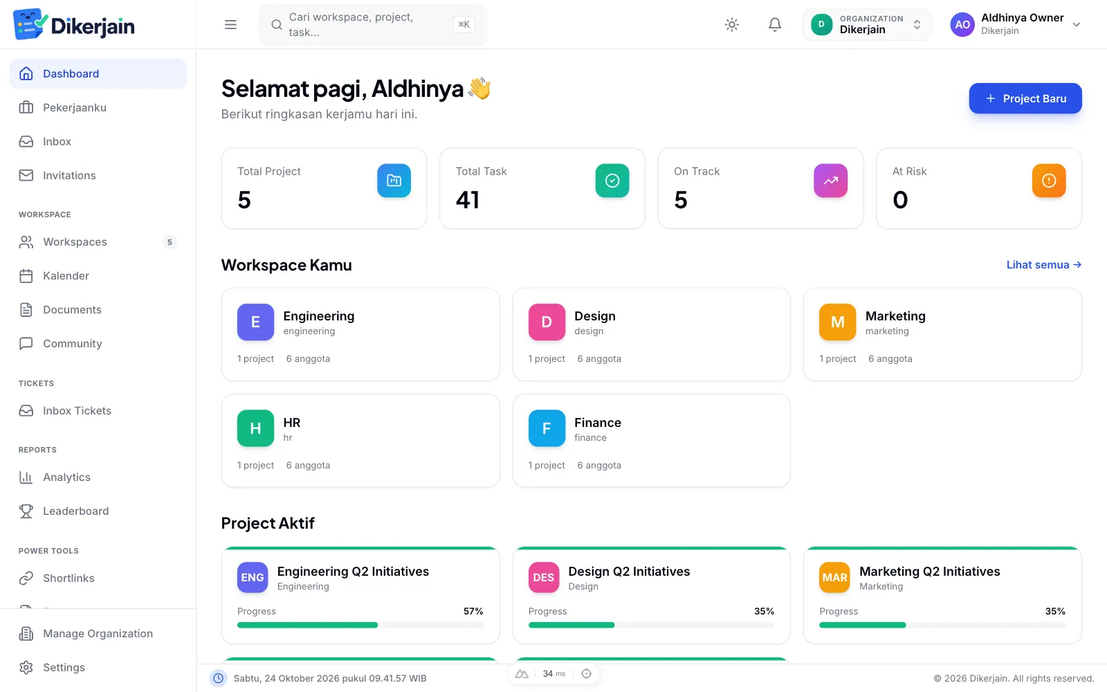1107x692 pixels.
Task: Click the MAR project badge
Action: pos(834,578)
